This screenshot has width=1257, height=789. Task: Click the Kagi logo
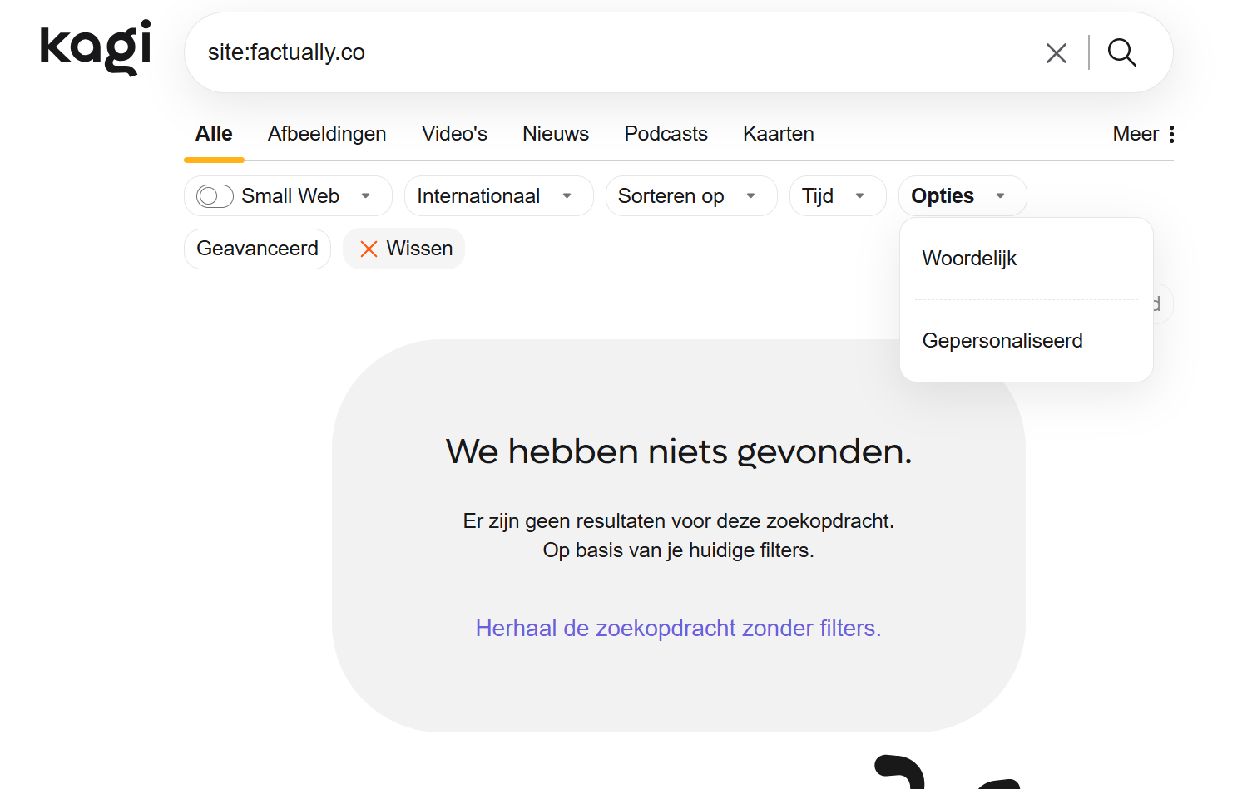(x=96, y=48)
